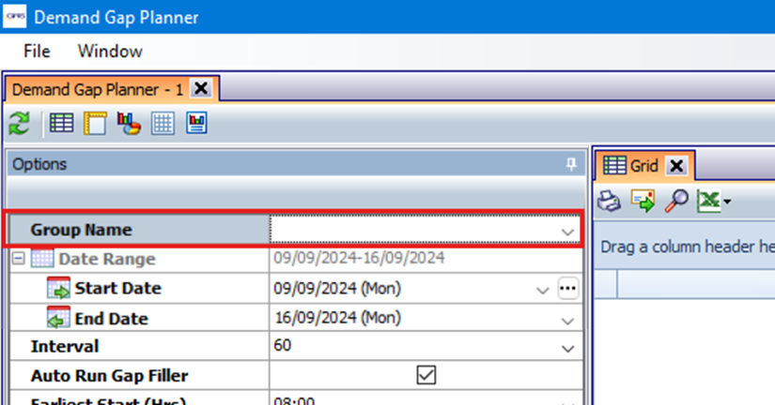Click the green refresh arrows icon
775x405 pixels.
[19, 123]
